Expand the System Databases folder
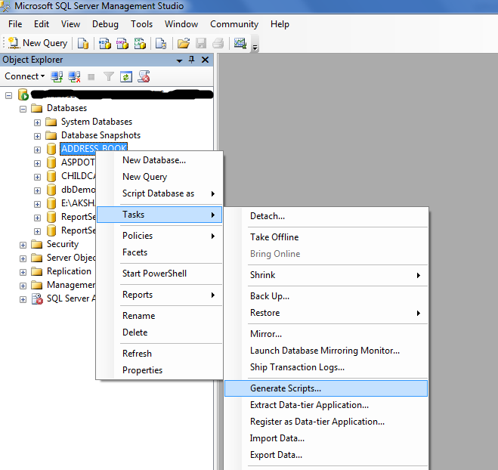The image size is (498, 470). click(37, 122)
